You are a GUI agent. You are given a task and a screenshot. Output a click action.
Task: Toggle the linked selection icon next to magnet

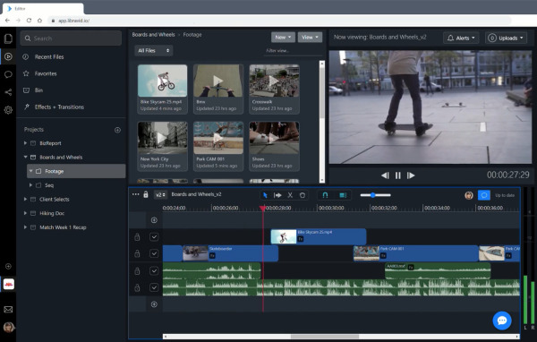[x=343, y=195]
